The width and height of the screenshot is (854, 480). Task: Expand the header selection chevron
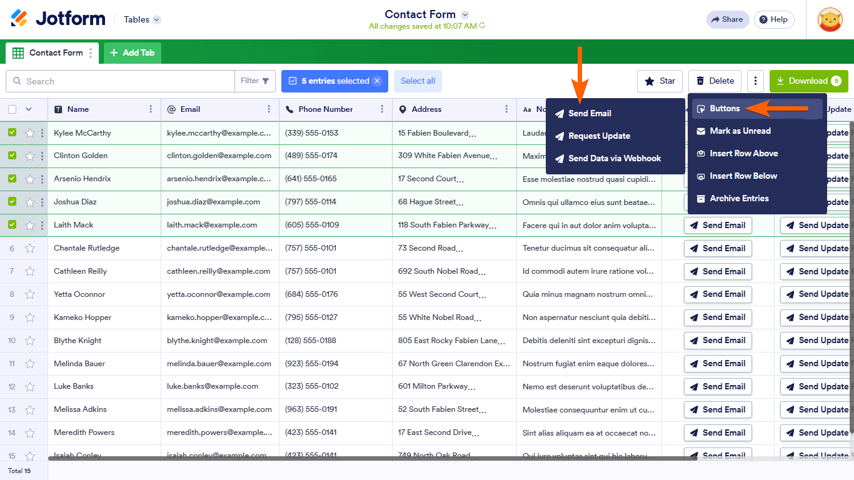click(28, 109)
